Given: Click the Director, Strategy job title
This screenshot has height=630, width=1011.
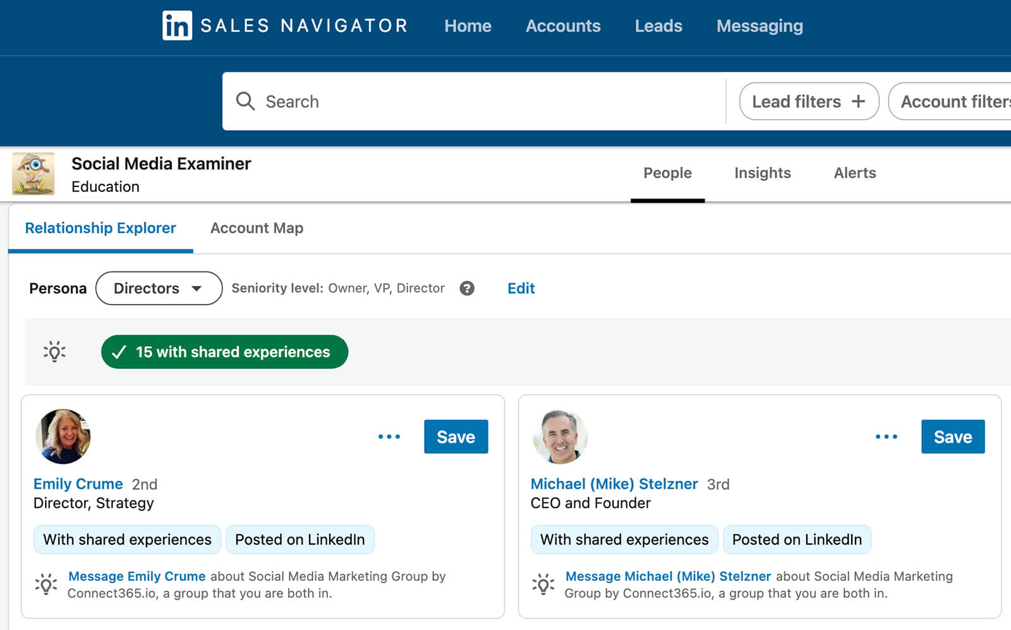Looking at the screenshot, I should coord(94,503).
